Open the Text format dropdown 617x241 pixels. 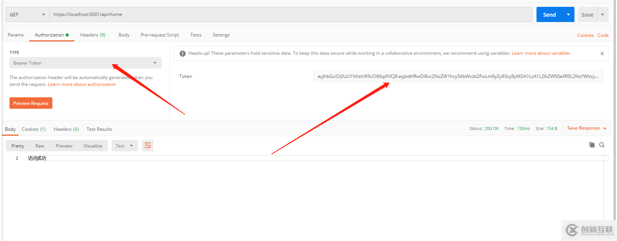(x=125, y=146)
